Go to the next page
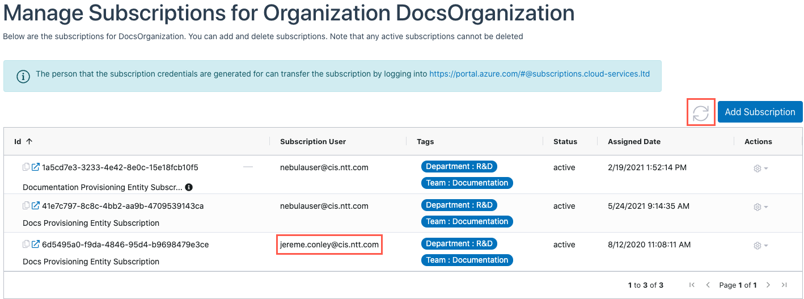Viewport: 804px width, 299px height. 768,285
